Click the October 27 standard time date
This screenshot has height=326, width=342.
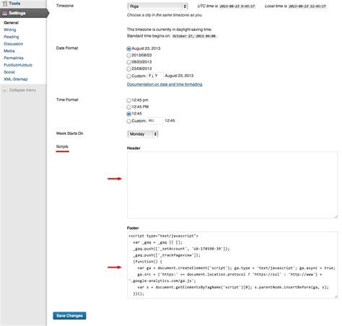click(194, 36)
